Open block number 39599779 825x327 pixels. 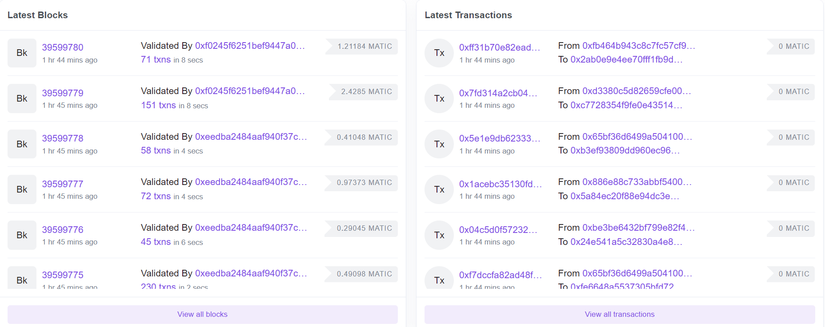click(x=63, y=93)
